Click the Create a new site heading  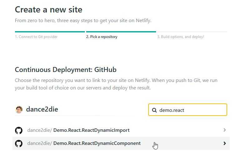[x=48, y=9]
